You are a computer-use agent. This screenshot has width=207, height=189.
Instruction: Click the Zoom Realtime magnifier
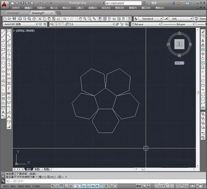pos(85,19)
